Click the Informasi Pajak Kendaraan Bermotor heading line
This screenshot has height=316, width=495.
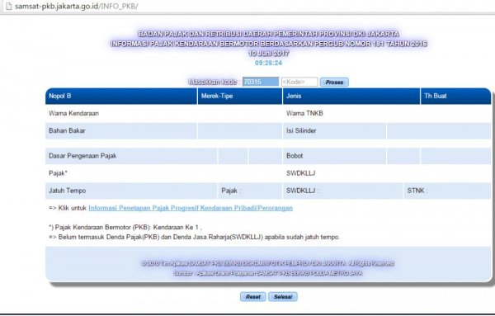coord(268,43)
